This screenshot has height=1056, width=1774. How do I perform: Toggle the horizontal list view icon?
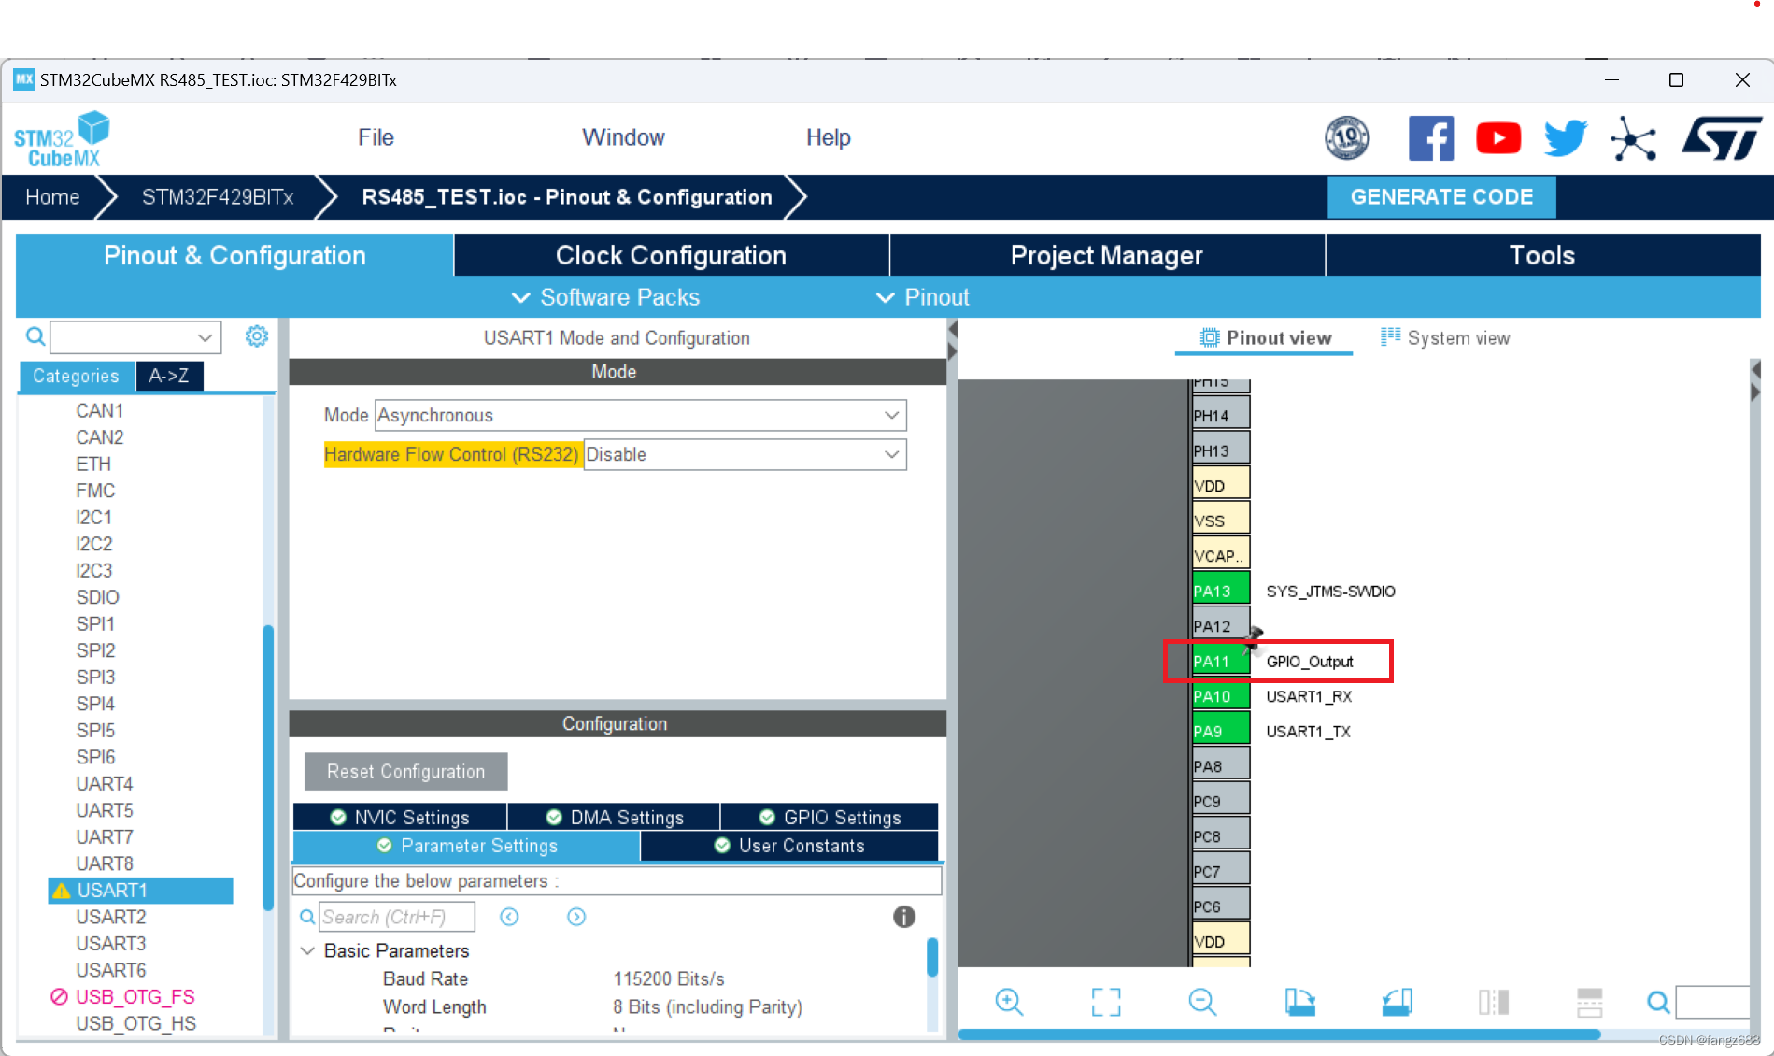[1589, 1002]
